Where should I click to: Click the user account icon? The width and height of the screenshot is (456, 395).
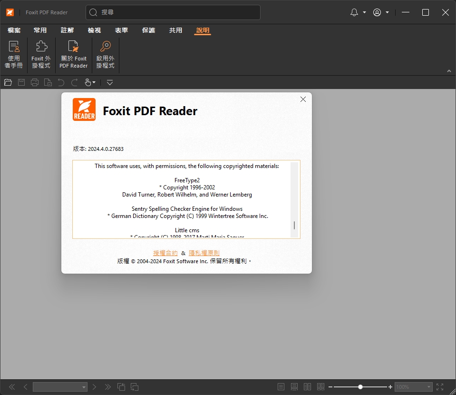coord(377,12)
